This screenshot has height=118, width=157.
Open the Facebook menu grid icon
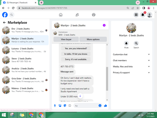(136, 15)
